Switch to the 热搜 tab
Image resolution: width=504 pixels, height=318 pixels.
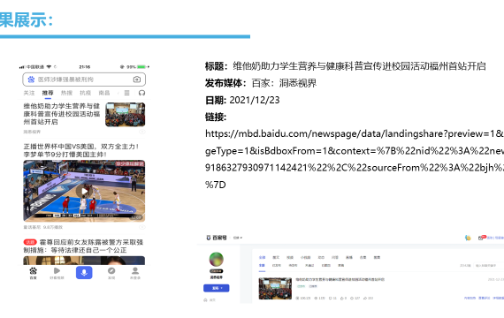(x=66, y=93)
